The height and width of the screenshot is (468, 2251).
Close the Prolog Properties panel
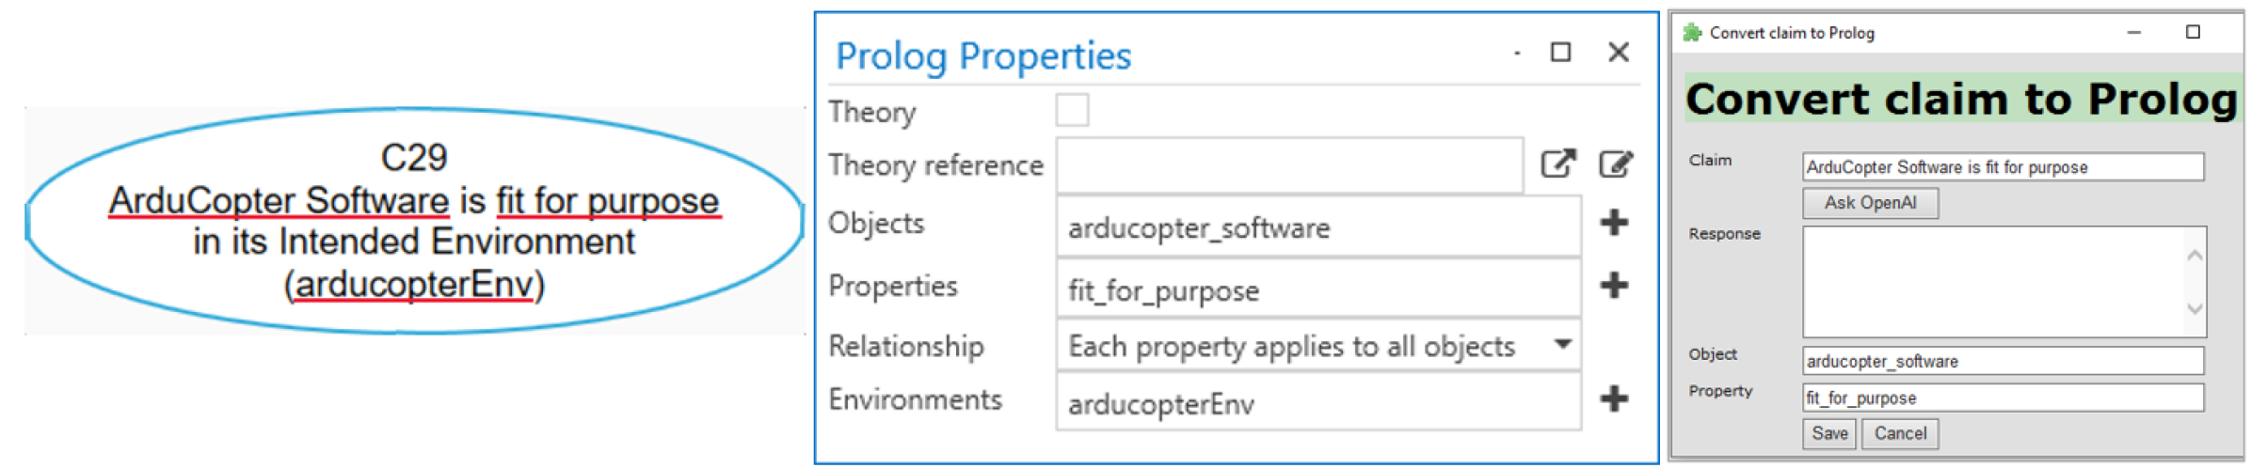1618,53
